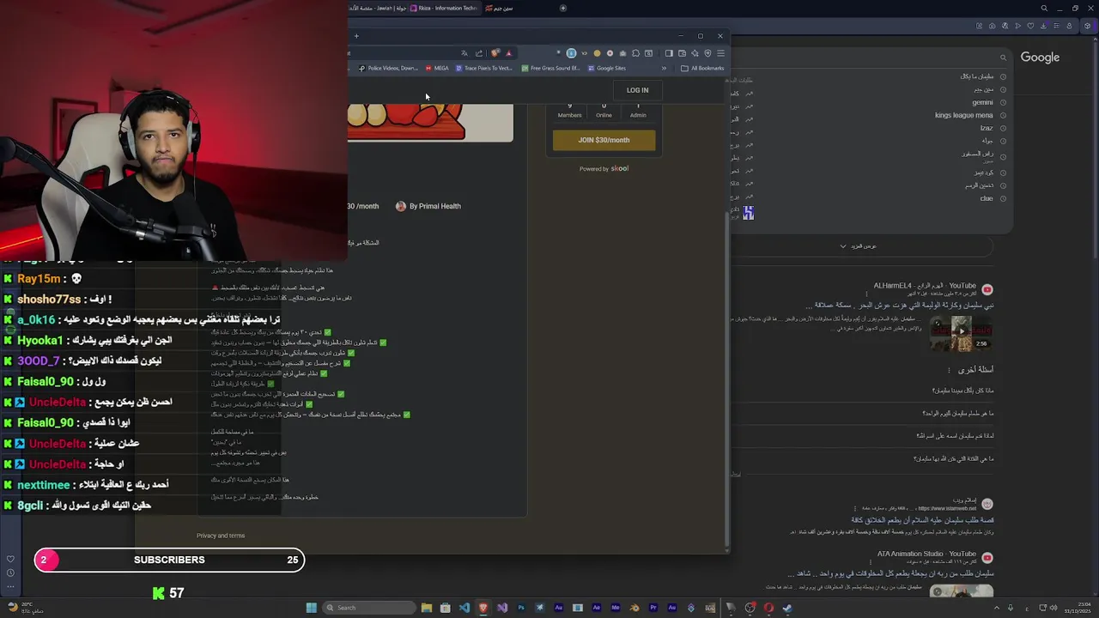The width and height of the screenshot is (1099, 618).
Task: Open Media Encoder from the taskbar
Action: (616, 608)
